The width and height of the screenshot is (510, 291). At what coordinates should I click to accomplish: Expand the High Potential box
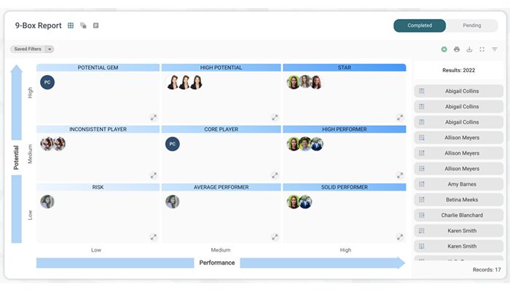pos(275,116)
